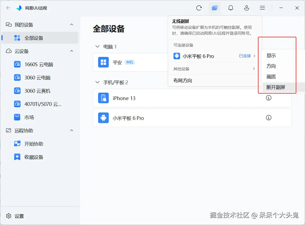Click the 开始协助 icon
The width and height of the screenshot is (305, 225).
click(x=17, y=144)
